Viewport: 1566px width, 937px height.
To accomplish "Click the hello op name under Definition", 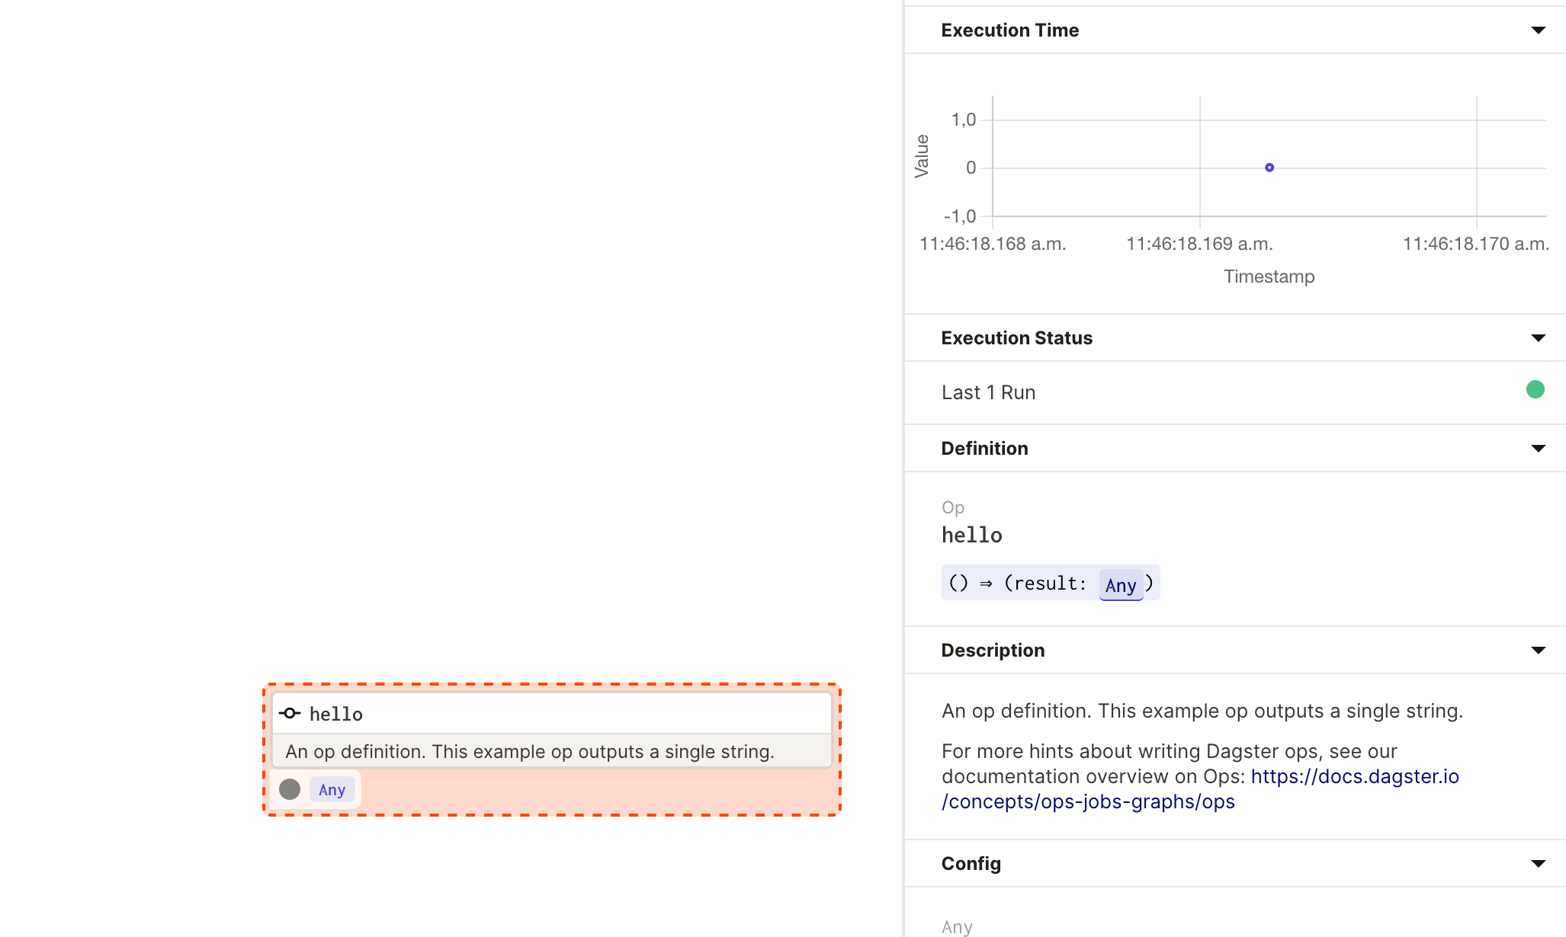I will 971,535.
